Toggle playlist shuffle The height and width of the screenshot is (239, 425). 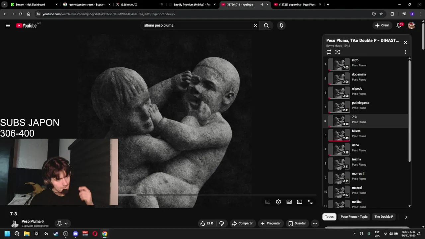click(x=338, y=52)
